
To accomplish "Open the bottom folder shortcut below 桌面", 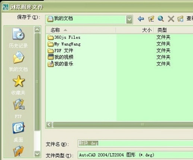I will 18,151.
